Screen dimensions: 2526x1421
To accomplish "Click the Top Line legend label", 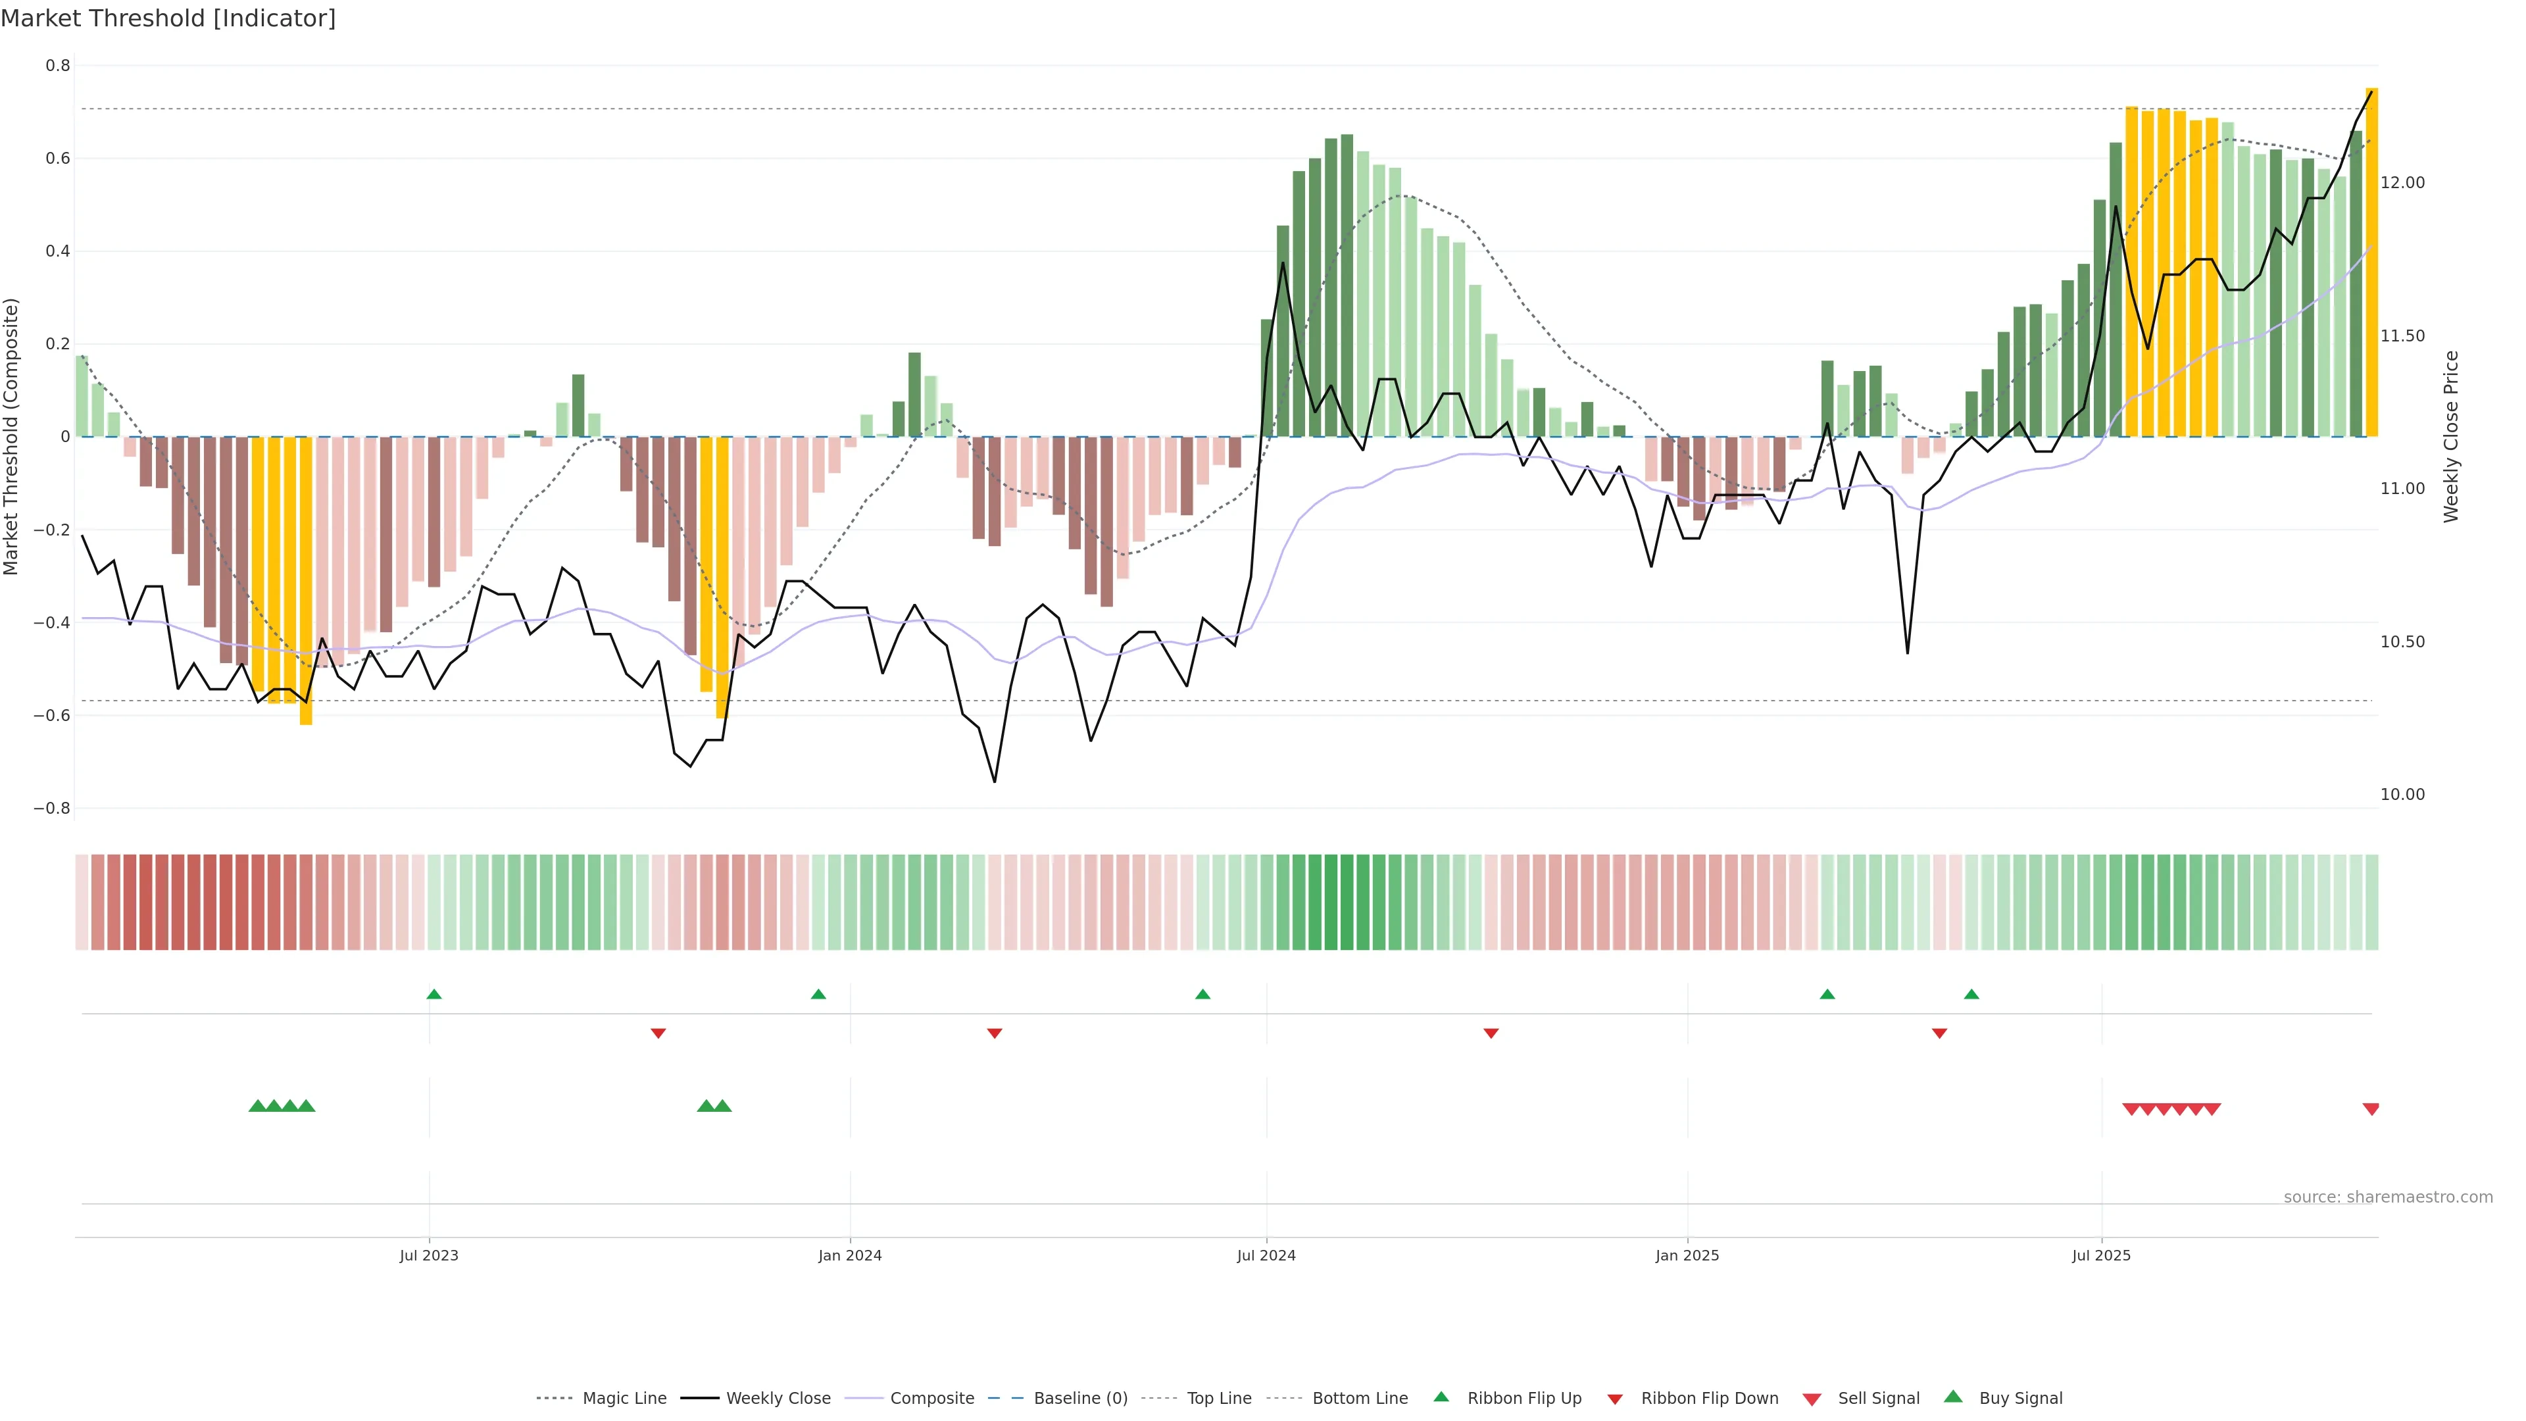I will [x=1219, y=1399].
